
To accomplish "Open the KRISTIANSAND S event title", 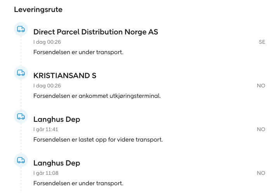I will (x=65, y=75).
